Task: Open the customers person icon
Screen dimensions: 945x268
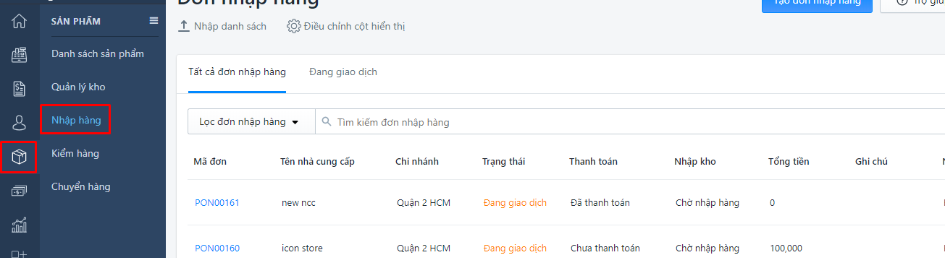Action: click(20, 123)
